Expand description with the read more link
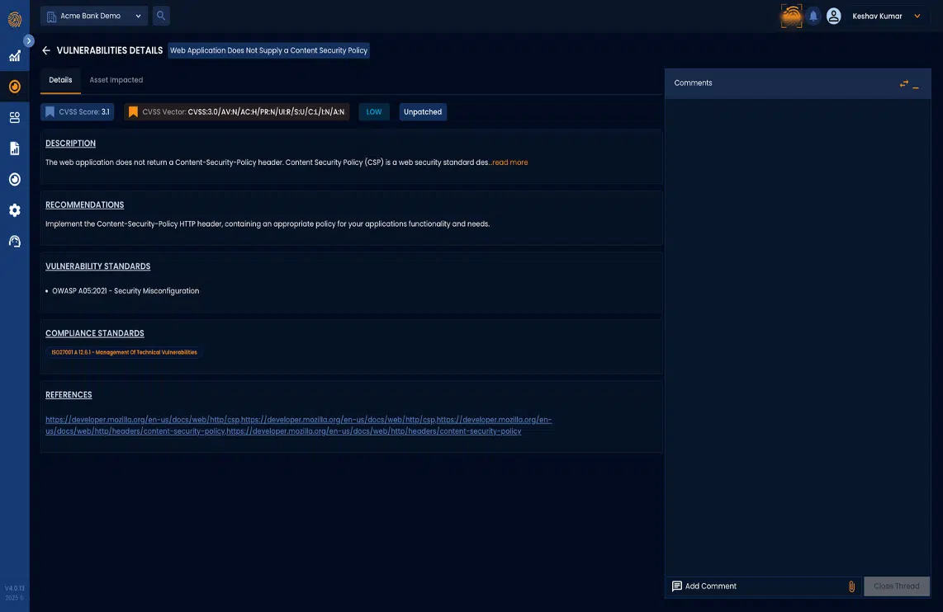 [510, 162]
